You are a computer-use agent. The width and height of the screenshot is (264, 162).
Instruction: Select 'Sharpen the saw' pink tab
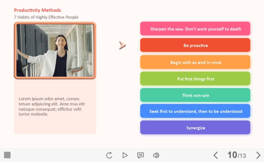point(195,29)
